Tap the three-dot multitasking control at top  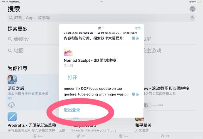[102, 2]
